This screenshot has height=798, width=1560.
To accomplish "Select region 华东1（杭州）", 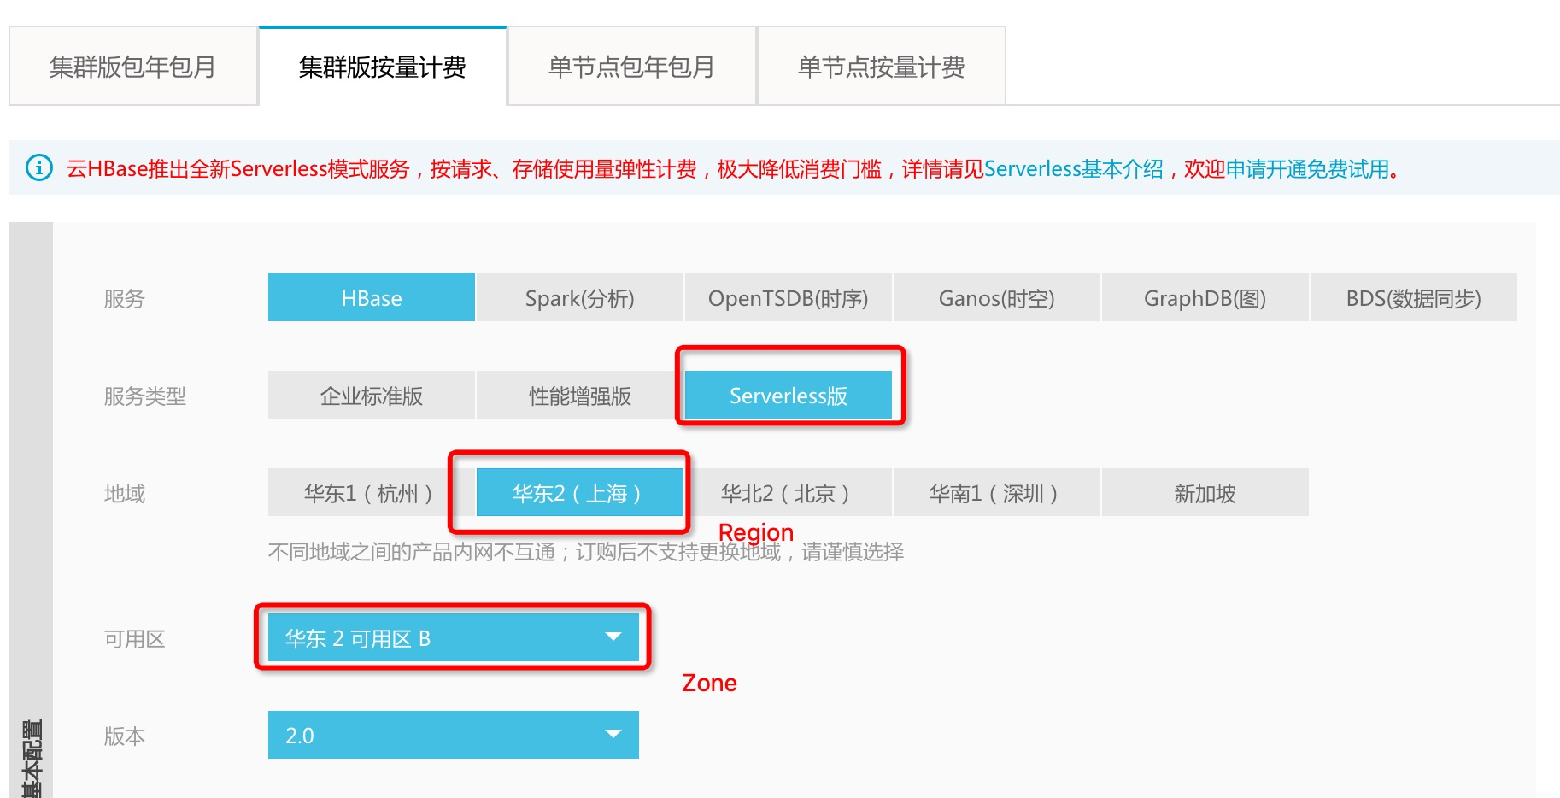I will coord(372,492).
